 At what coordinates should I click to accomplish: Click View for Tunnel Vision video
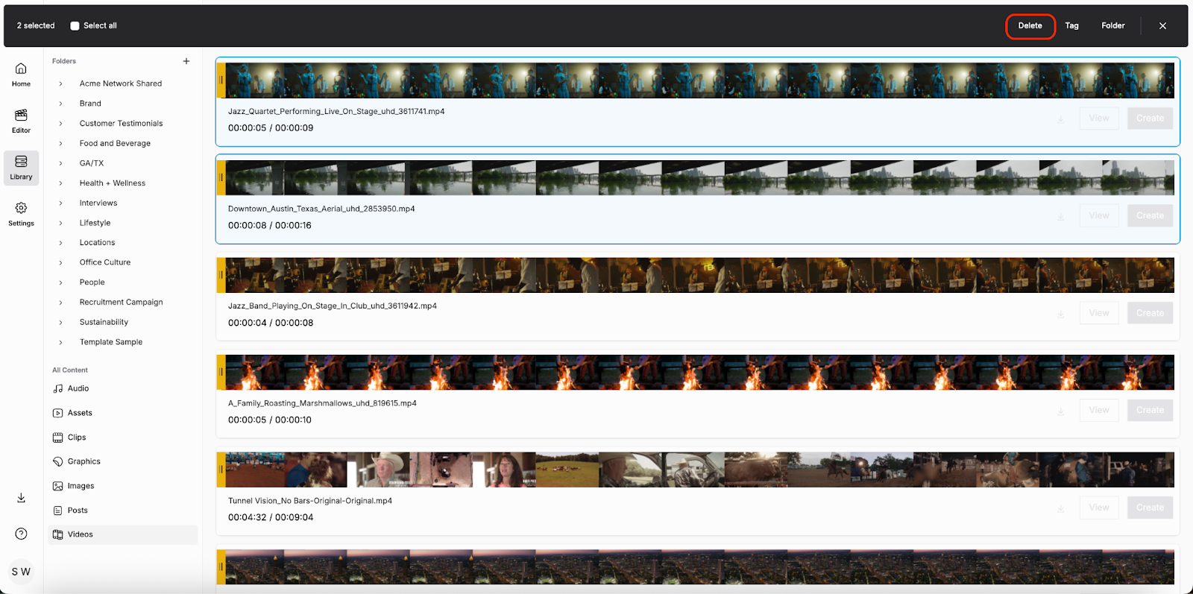(1099, 508)
